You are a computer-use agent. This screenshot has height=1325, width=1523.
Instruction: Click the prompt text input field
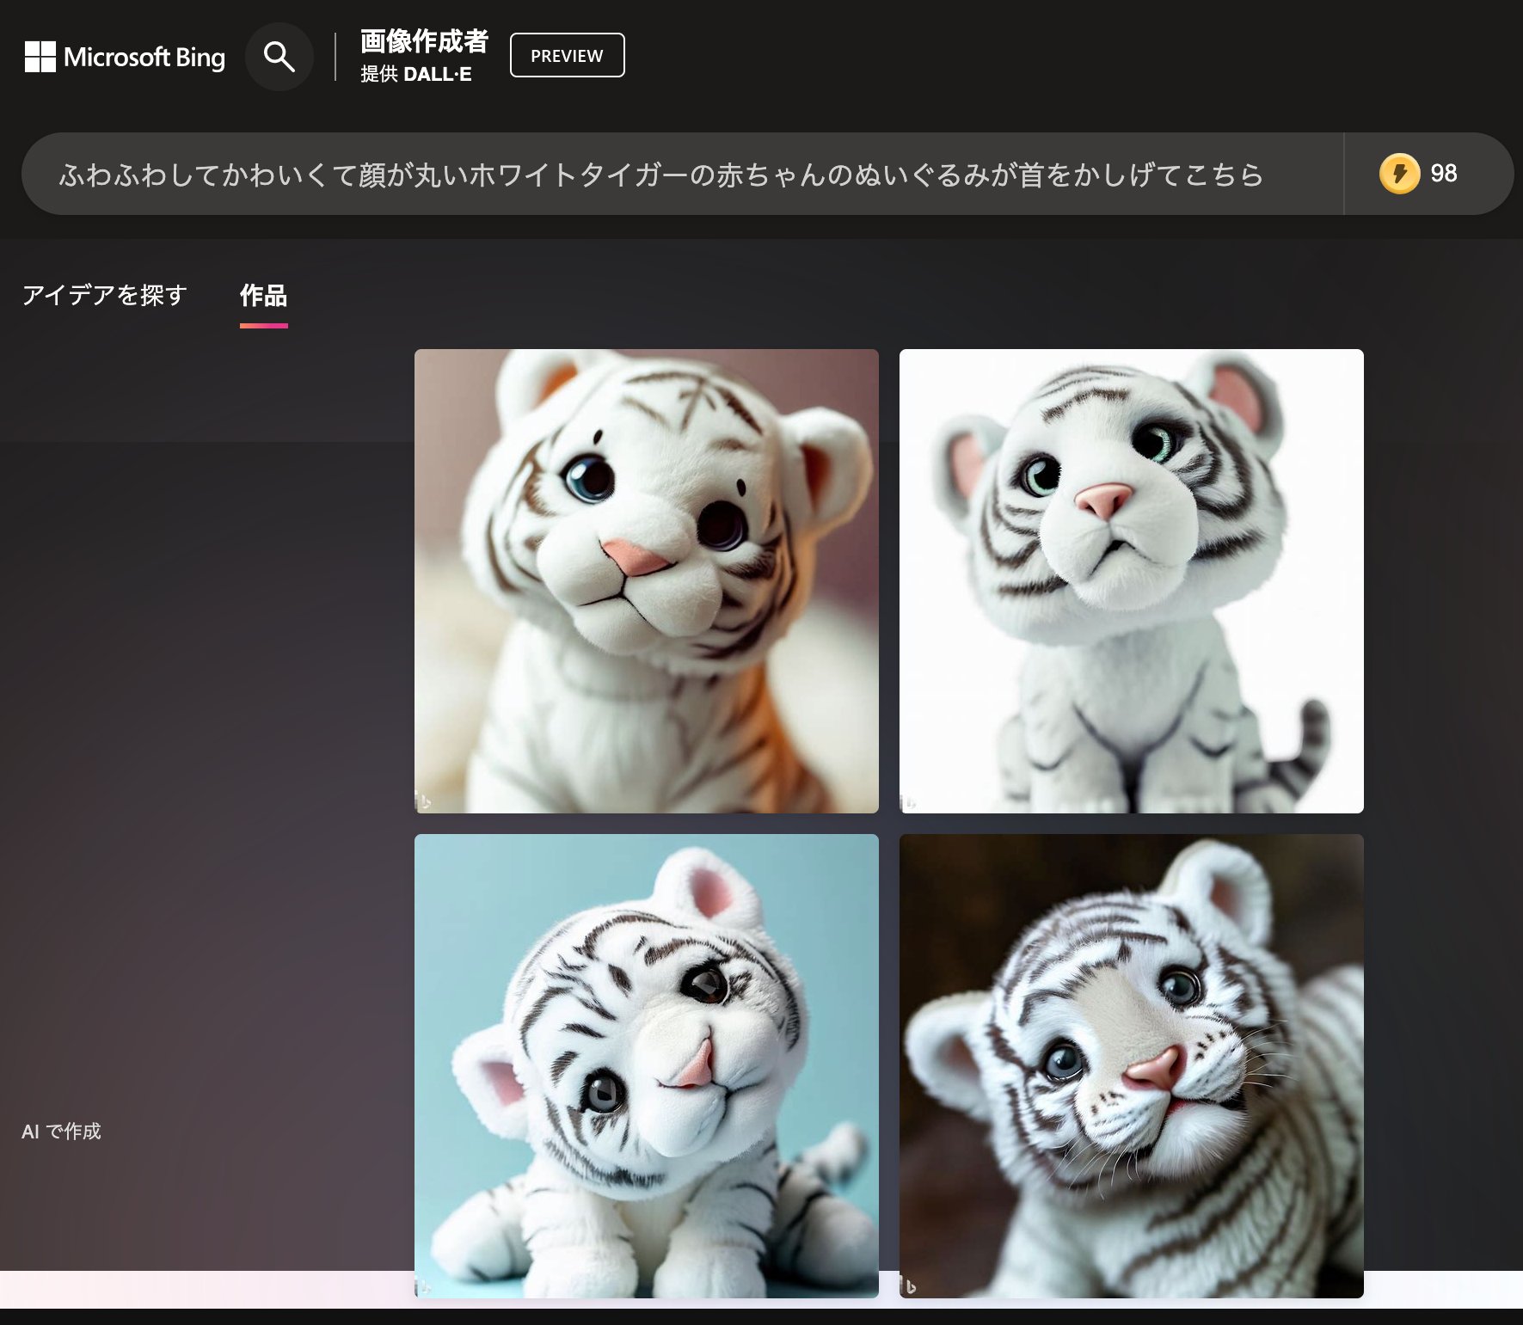coord(682,174)
